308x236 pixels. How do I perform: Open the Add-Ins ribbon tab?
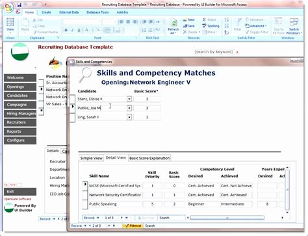(x=122, y=12)
